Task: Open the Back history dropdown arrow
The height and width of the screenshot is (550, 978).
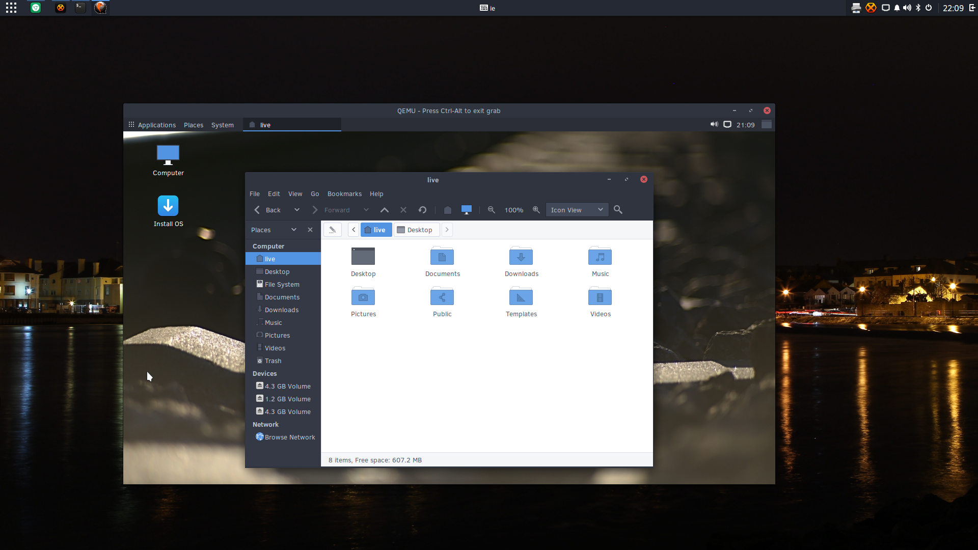Action: point(297,210)
